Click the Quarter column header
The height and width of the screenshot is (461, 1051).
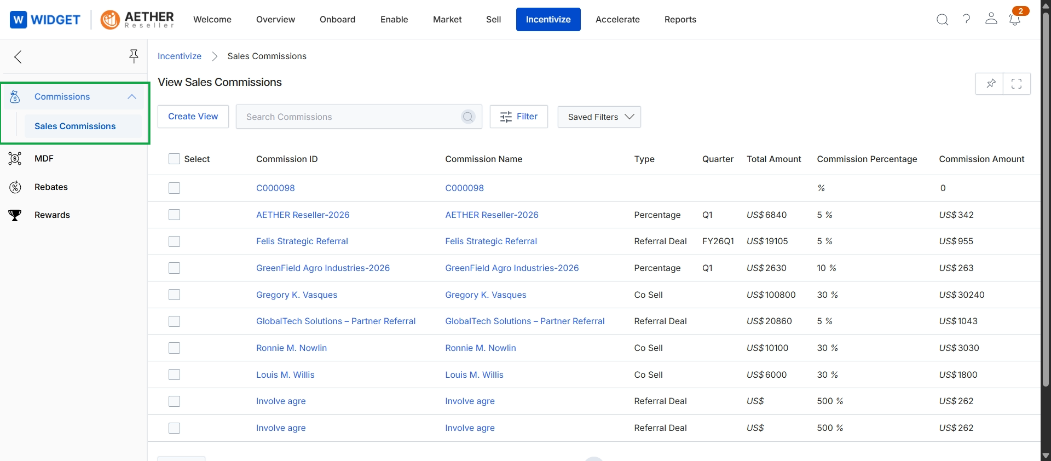[718, 159]
